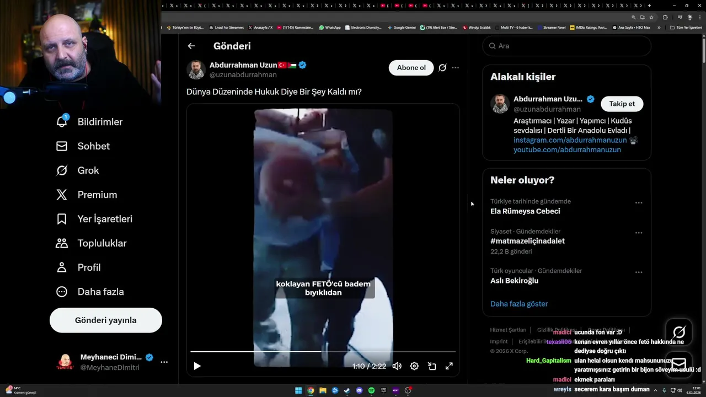Open instagram.com/abdurrahmanuzun link
Viewport: 706px width, 397px height.
pyautogui.click(x=570, y=140)
